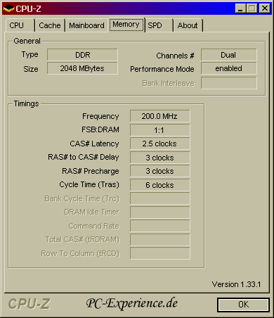Click the General group heading
The width and height of the screenshot is (274, 318).
click(x=27, y=41)
